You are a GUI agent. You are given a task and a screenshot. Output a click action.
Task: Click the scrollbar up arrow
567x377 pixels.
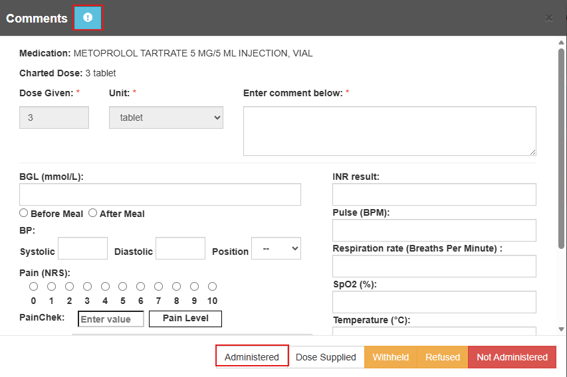(561, 42)
